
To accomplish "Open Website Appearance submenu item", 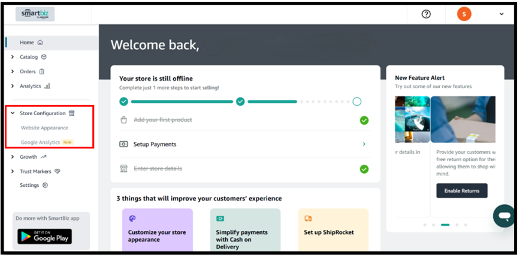I will [x=44, y=128].
